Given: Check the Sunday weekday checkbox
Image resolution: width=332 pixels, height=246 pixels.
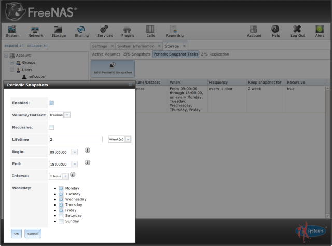Looking at the screenshot, I should [x=61, y=222].
